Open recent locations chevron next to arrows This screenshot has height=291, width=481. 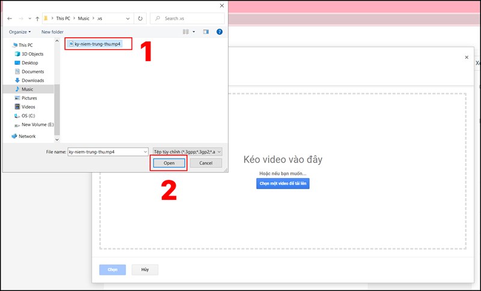(29, 19)
